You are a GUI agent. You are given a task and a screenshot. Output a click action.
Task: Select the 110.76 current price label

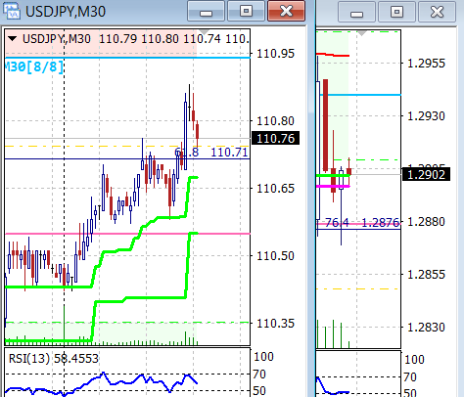[275, 139]
